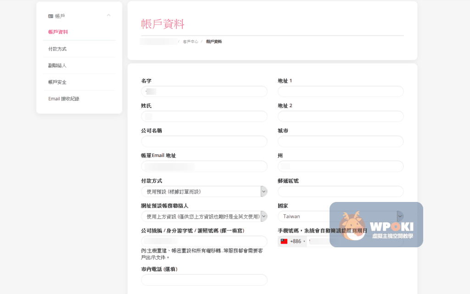Viewport: 470px width, 294px height.
Task: Open the +886 country code flag selector
Action: (x=292, y=241)
